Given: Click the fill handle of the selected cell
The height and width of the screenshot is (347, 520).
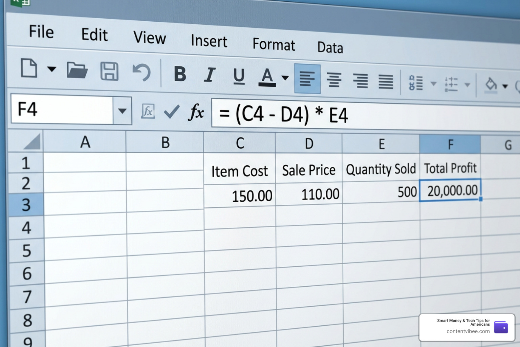Looking at the screenshot, I should click(x=481, y=199).
